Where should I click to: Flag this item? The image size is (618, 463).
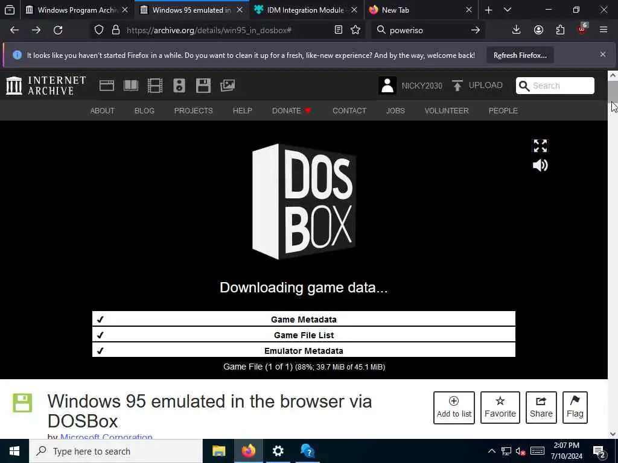pyautogui.click(x=575, y=408)
